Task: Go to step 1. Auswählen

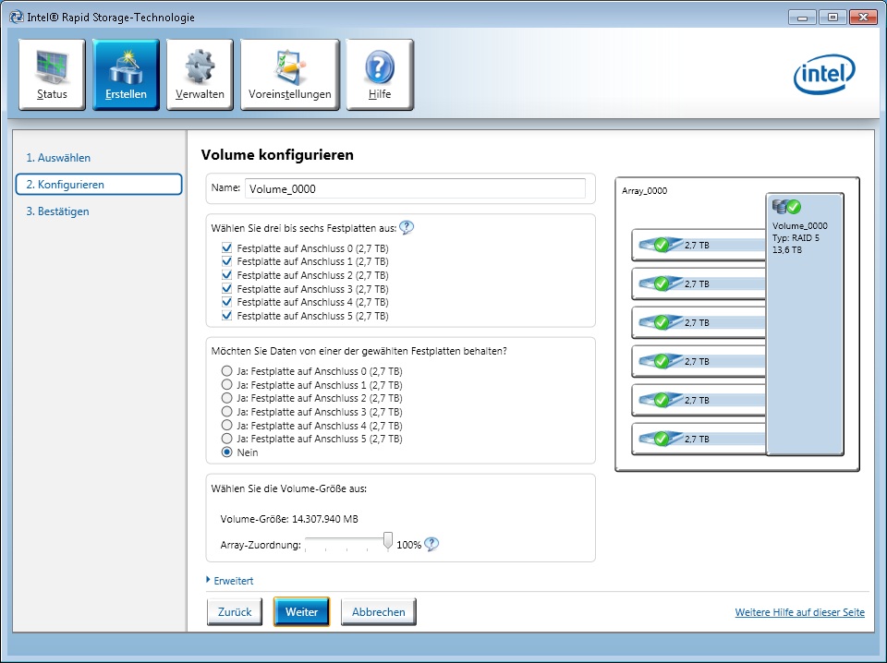Action: (58, 158)
